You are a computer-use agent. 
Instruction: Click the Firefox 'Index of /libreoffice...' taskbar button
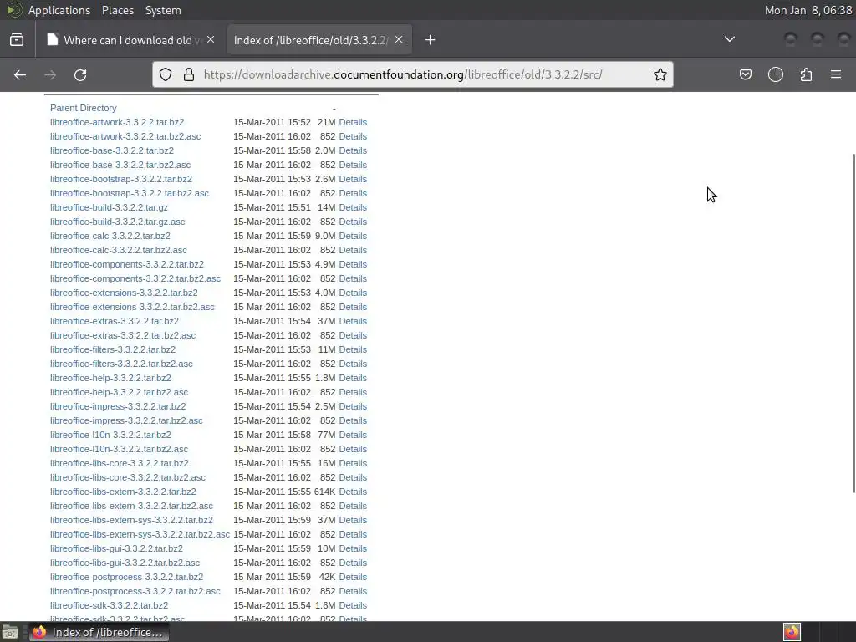coord(99,632)
